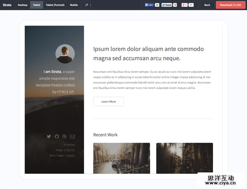The width and height of the screenshot is (247, 189).
Task: Open the external link icon in toolbar
Action: [86, 5]
